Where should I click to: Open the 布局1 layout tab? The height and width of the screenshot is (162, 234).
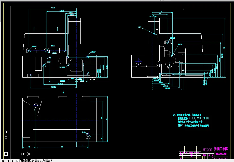(x=35, y=161)
